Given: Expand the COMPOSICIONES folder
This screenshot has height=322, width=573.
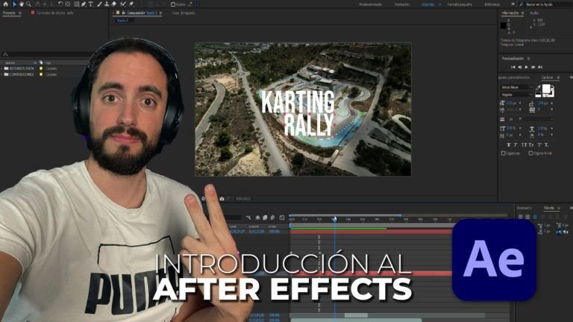Looking at the screenshot, I should click(x=2, y=75).
